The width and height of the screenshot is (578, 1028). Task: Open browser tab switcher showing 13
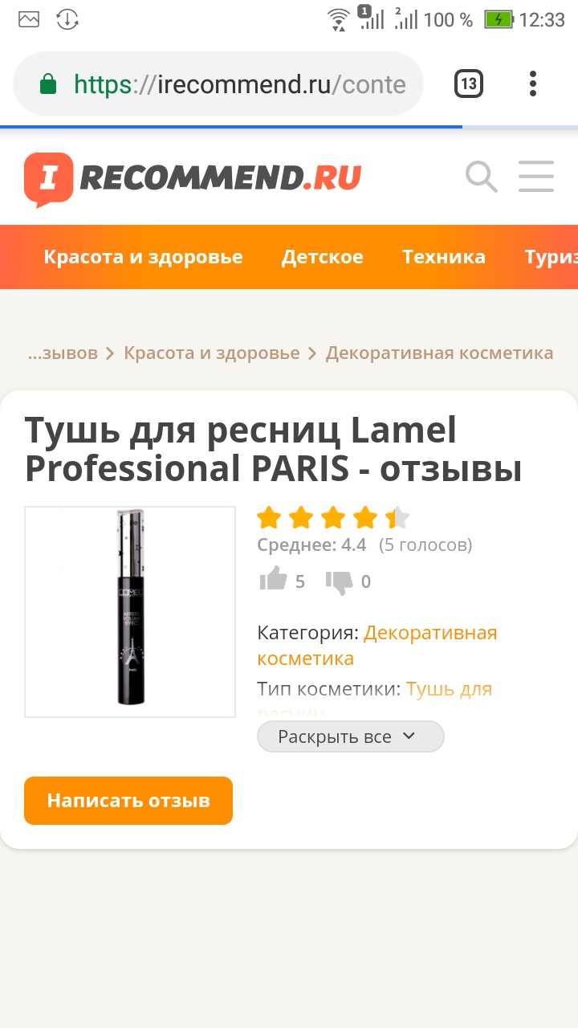(x=469, y=84)
